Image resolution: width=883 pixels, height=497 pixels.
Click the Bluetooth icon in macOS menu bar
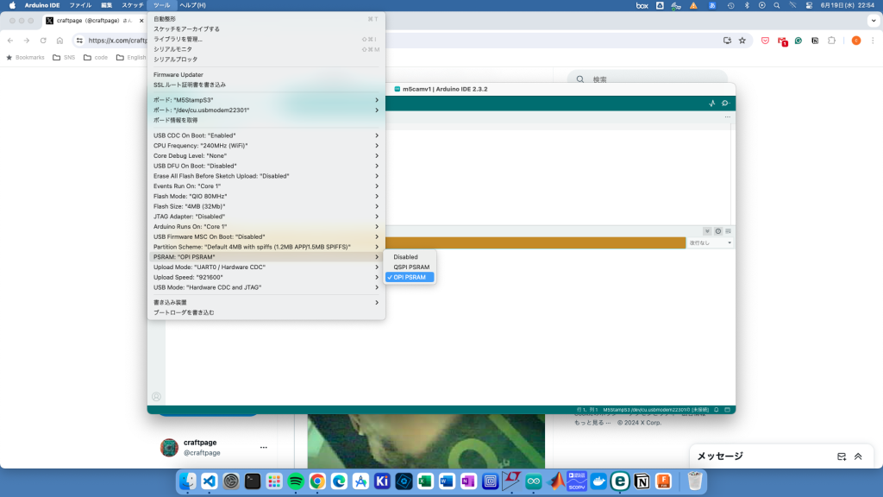tap(748, 5)
